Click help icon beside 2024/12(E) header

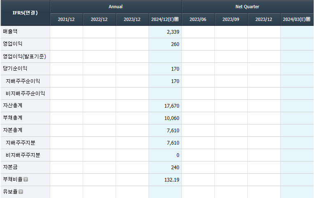pos(177,19)
